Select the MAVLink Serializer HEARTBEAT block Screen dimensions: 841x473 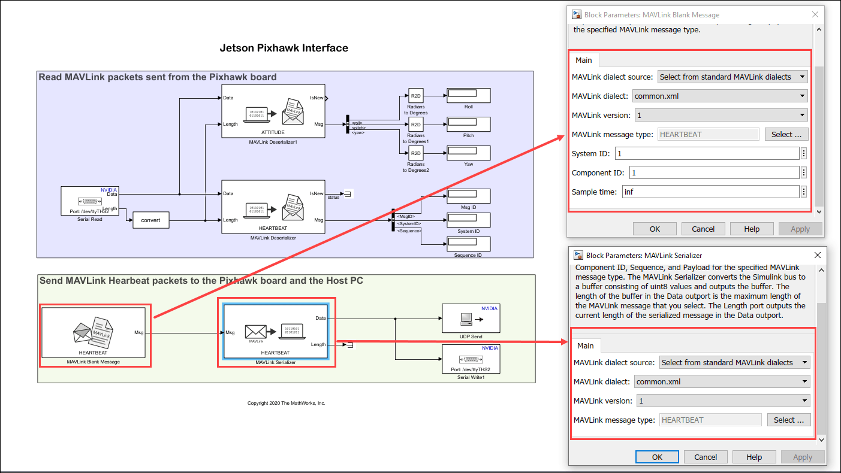coord(276,332)
